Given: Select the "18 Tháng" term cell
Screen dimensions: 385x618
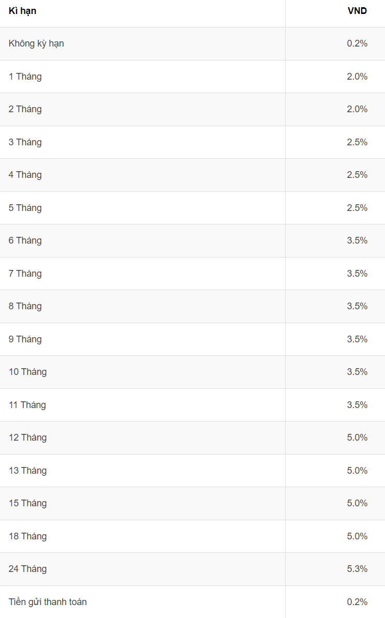Looking at the screenshot, I should click(x=27, y=536).
